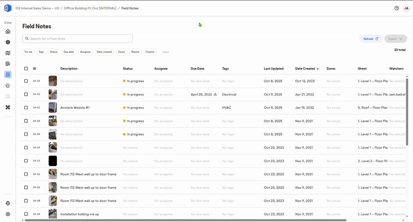Open the Date created filter dropdown
The width and height of the screenshot is (413, 222).
pos(104,52)
